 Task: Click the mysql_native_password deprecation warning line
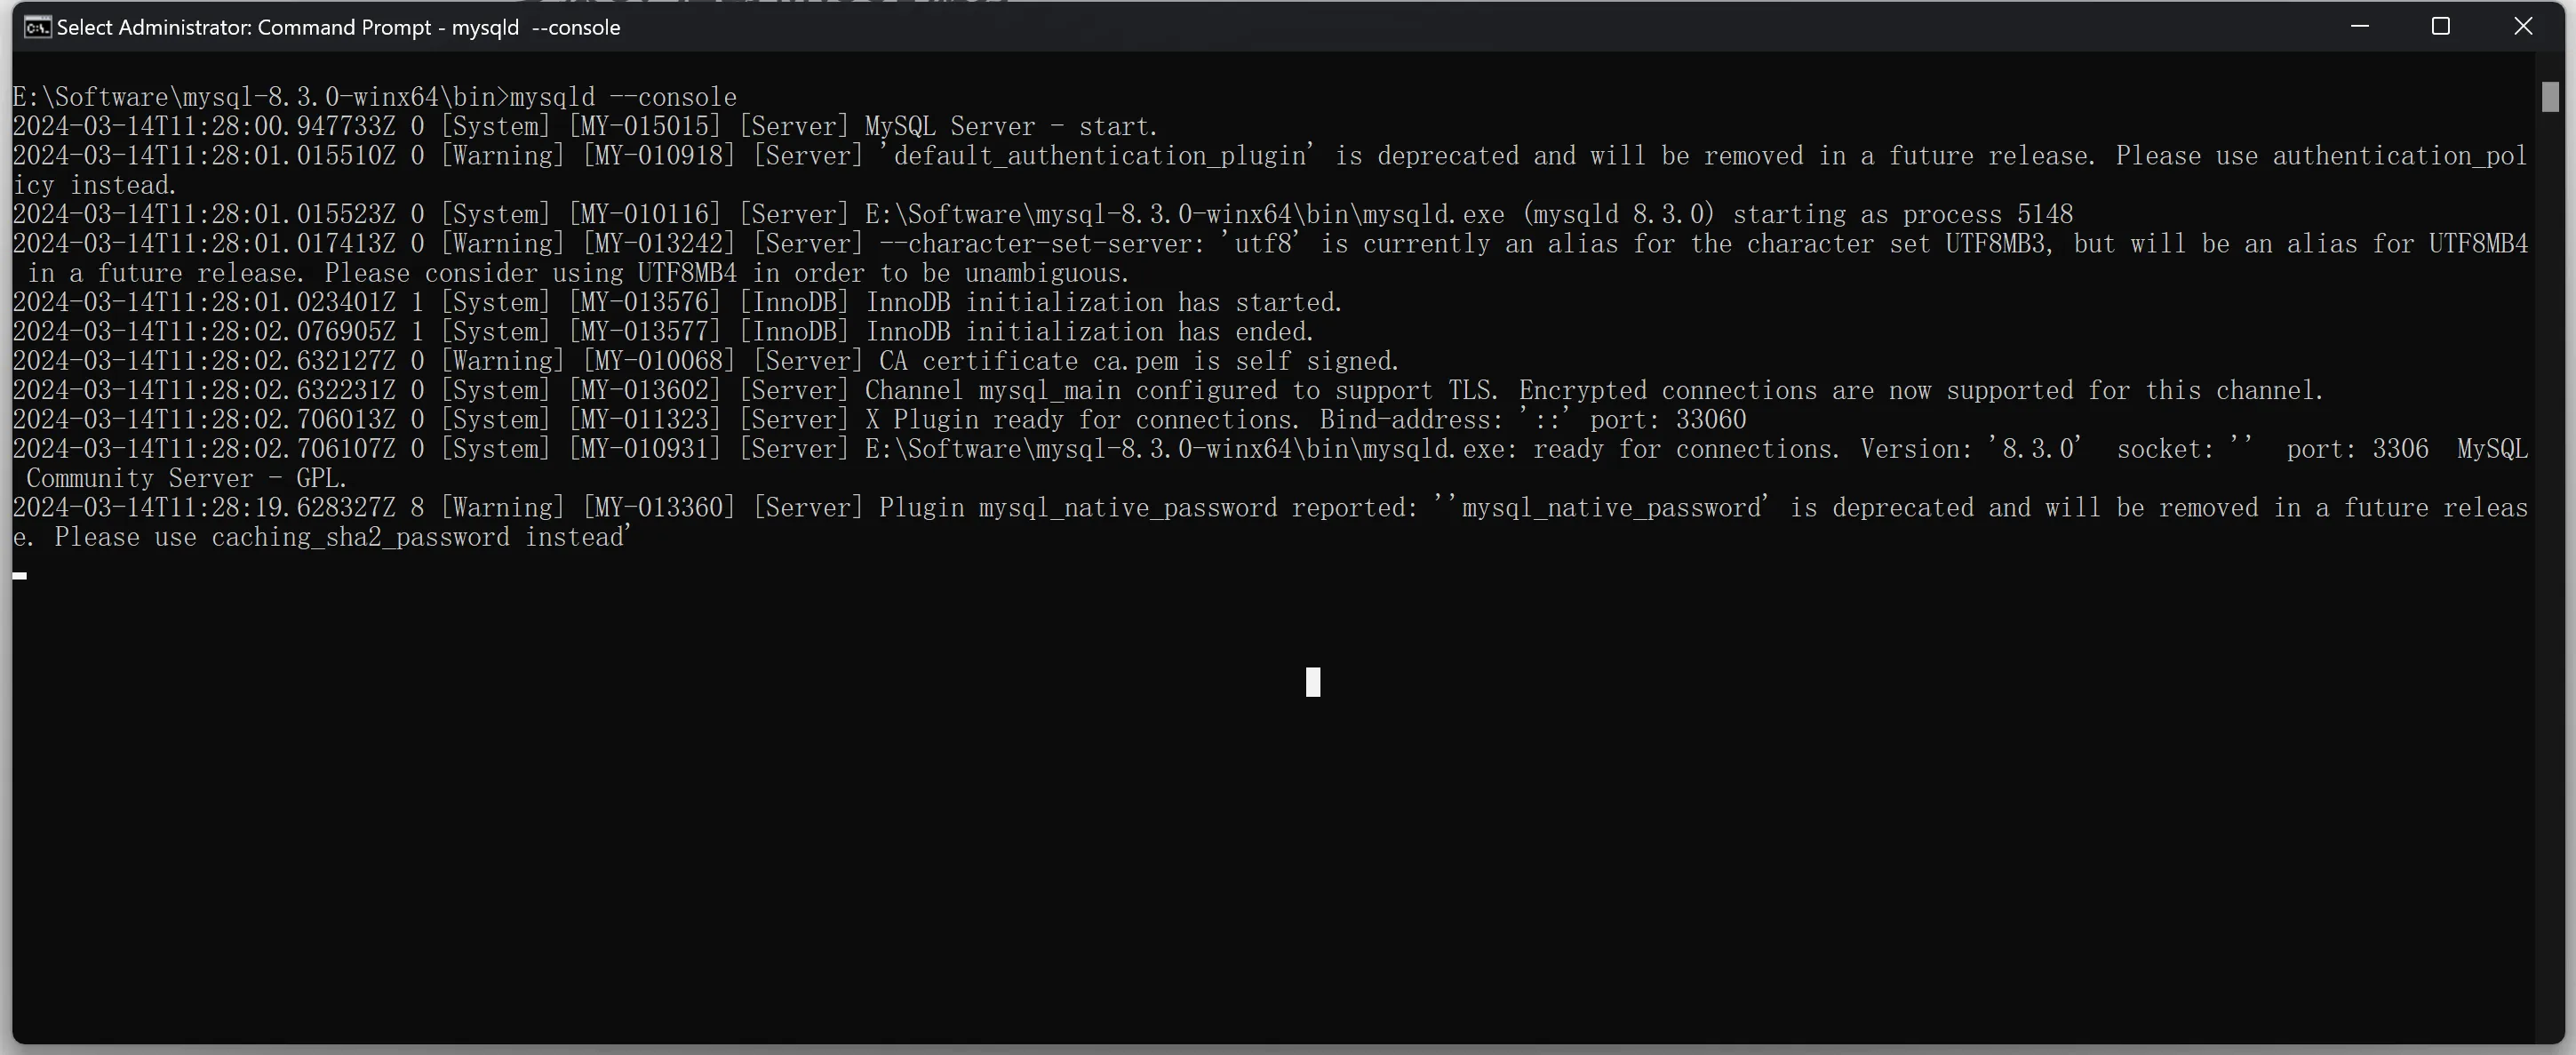1270,523
